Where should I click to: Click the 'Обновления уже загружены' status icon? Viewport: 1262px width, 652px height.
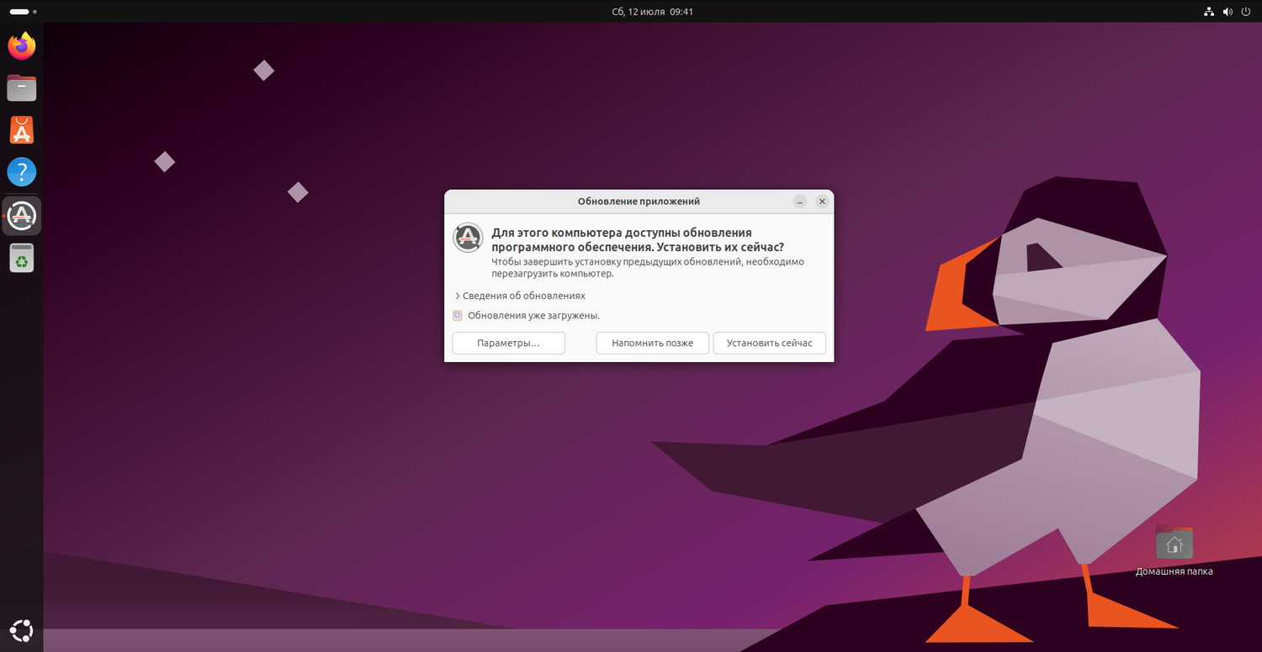click(458, 316)
